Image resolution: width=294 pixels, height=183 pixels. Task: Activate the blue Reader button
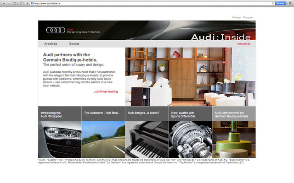281,3
